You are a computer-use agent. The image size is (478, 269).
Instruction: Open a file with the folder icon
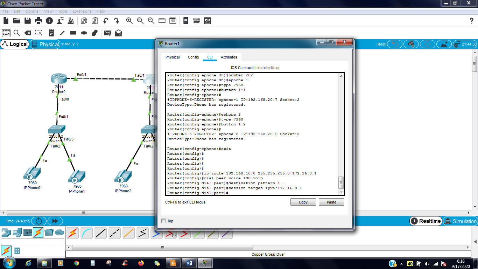coord(16,21)
